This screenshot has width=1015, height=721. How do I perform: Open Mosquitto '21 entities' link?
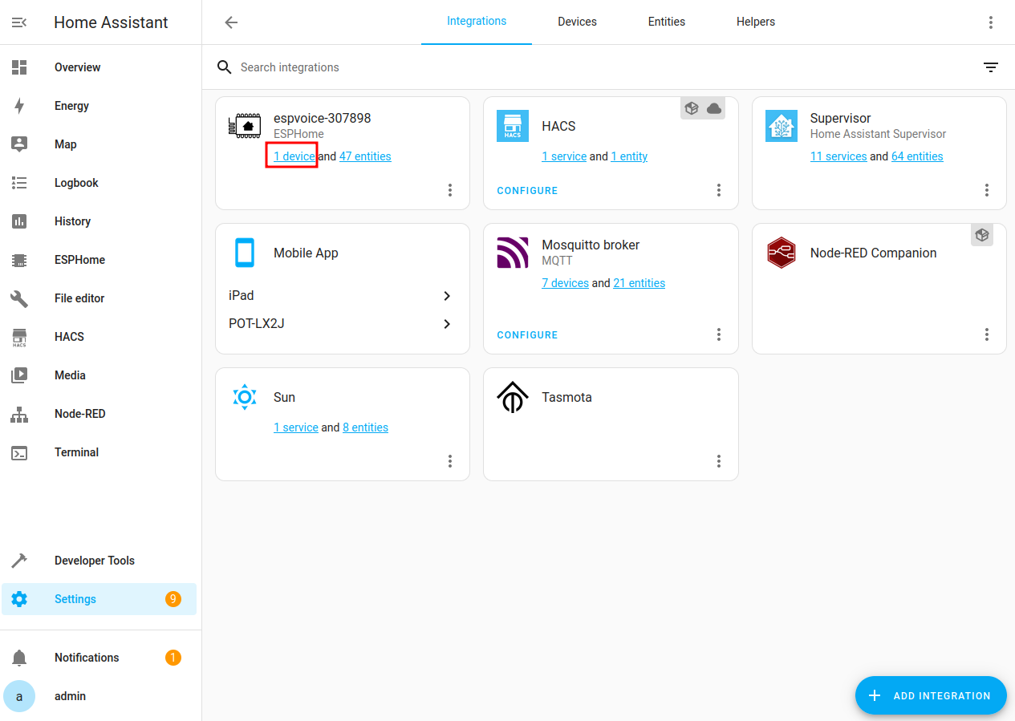[639, 283]
